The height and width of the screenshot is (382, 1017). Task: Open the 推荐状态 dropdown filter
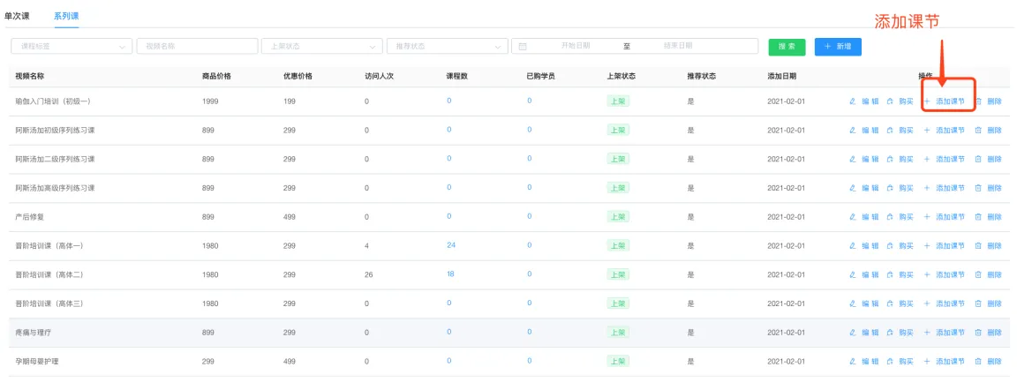pos(447,46)
